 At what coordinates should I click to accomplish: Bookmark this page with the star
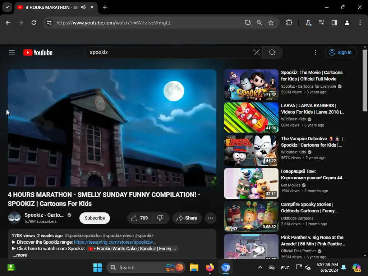(271, 23)
